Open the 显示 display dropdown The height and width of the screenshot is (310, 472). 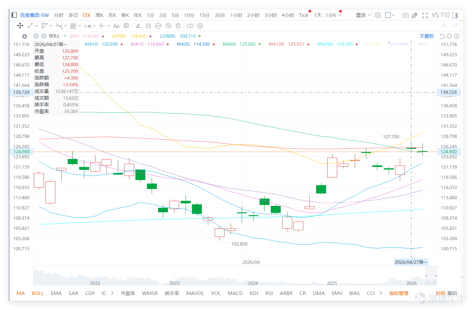point(363,15)
